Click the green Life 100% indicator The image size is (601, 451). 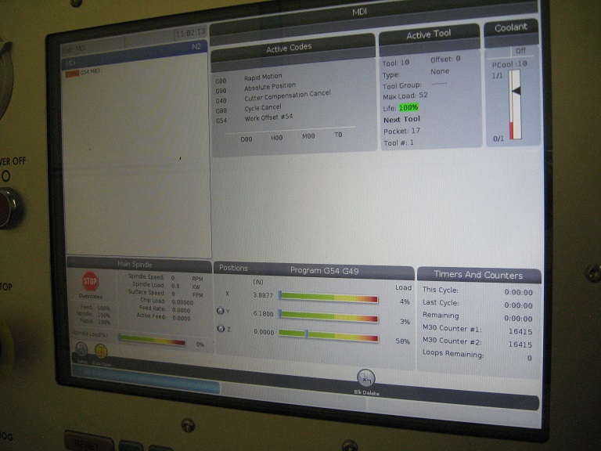point(408,107)
